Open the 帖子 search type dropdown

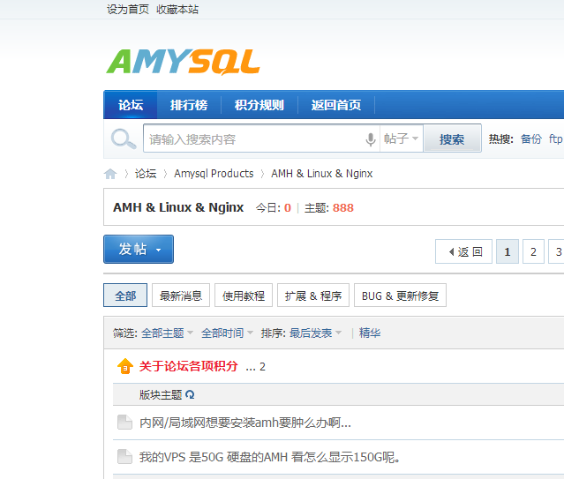point(402,139)
